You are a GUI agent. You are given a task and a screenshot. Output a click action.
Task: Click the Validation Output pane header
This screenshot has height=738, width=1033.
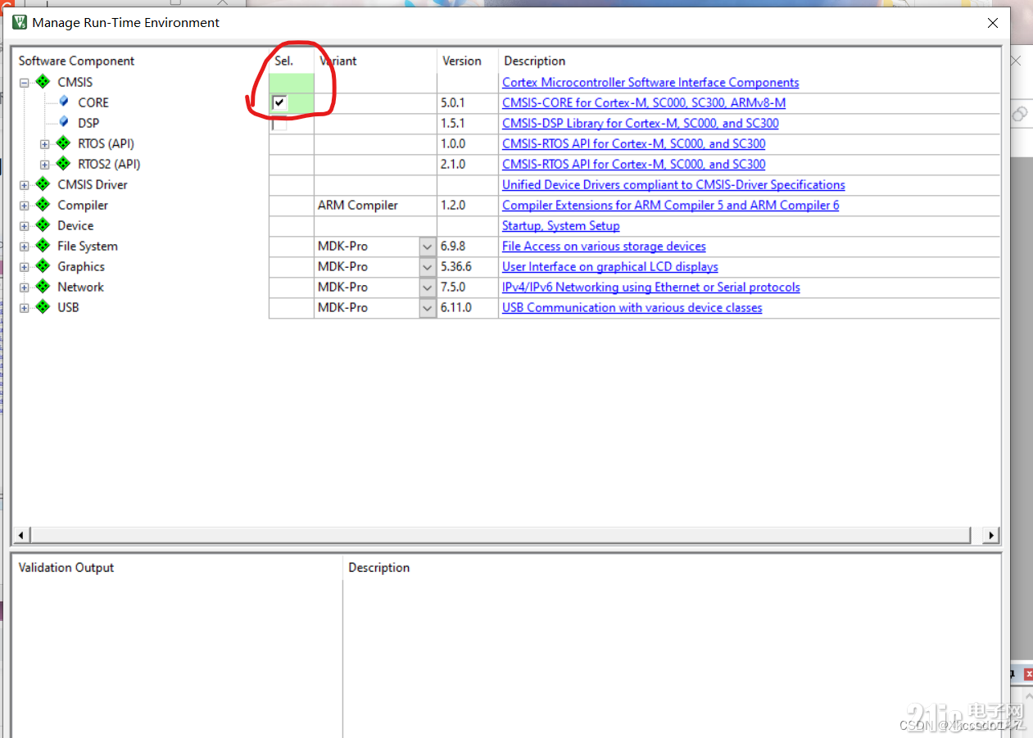(66, 567)
